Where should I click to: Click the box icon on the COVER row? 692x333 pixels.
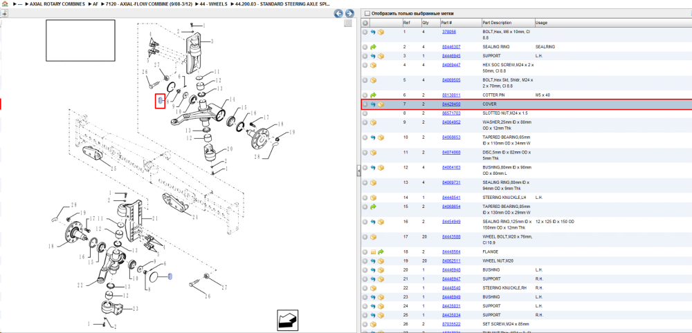[x=381, y=104]
